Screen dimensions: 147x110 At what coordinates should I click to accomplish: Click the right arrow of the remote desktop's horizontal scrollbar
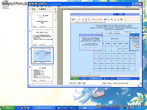[138, 86]
